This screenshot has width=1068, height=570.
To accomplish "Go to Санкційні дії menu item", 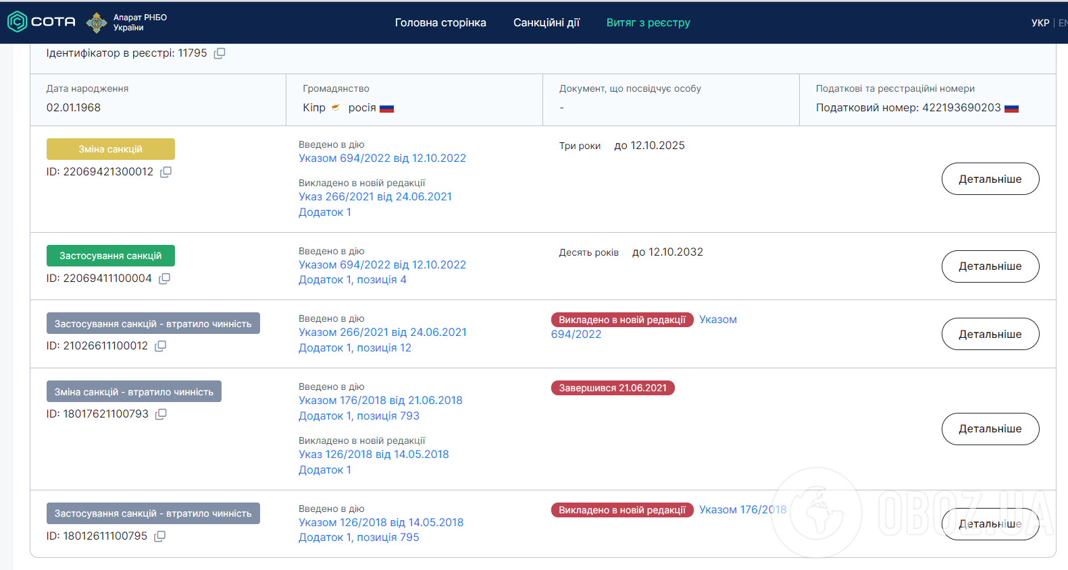I will click(x=546, y=22).
